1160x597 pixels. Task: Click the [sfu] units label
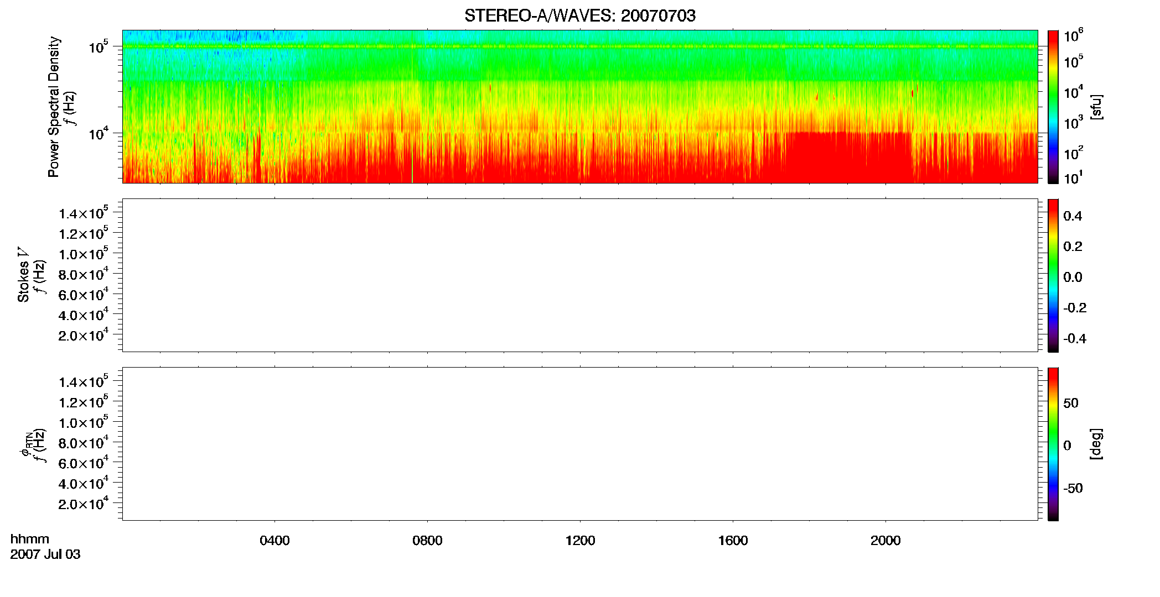point(1096,107)
